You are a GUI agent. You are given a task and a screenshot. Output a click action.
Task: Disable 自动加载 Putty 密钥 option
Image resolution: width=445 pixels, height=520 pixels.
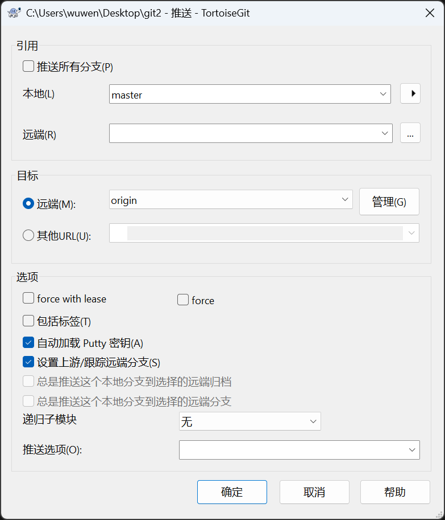click(x=28, y=342)
